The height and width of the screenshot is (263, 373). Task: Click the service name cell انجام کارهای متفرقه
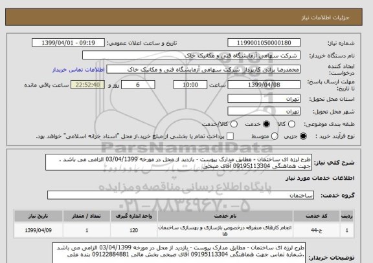[225, 230]
